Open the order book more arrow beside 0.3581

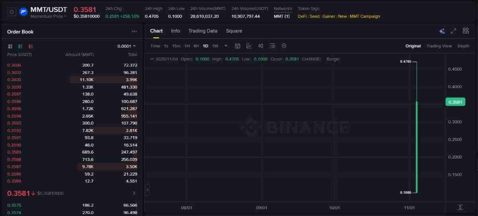[134, 193]
